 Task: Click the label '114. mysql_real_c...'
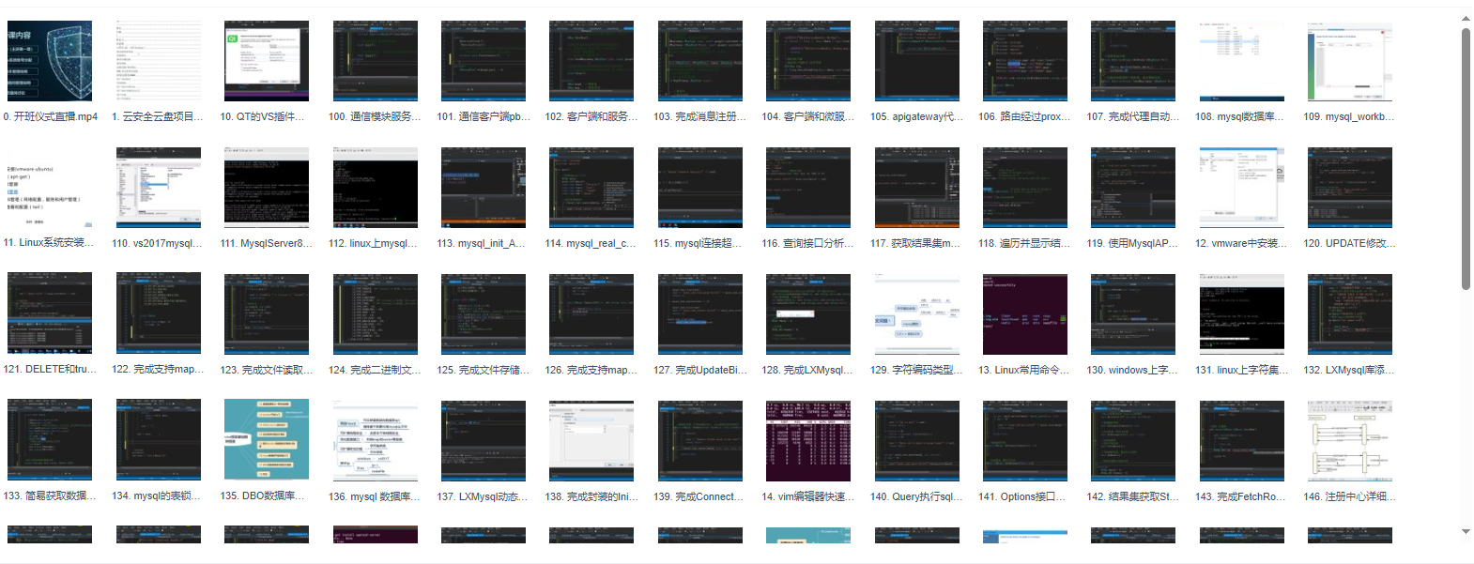tap(591, 244)
